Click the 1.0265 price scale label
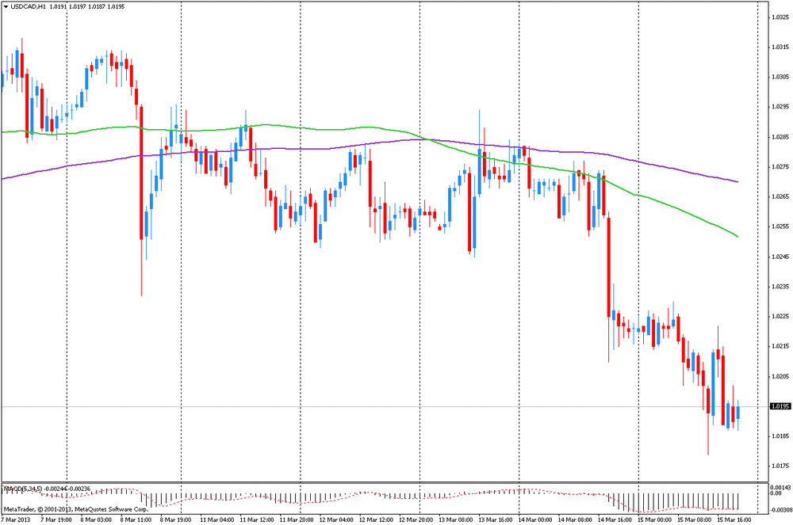 (x=780, y=196)
